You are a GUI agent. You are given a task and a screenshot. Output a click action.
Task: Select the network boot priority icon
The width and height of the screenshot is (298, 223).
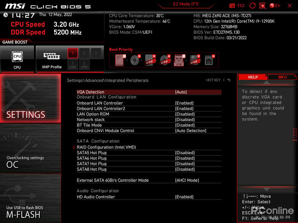[209, 60]
